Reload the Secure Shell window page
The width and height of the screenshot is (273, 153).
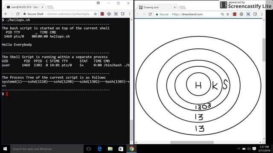tap(17, 14)
